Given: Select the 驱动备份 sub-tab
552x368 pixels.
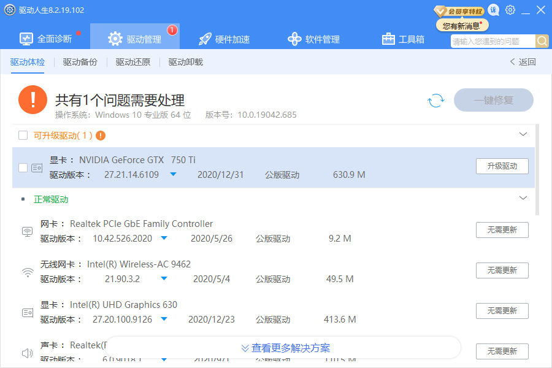Looking at the screenshot, I should 80,62.
